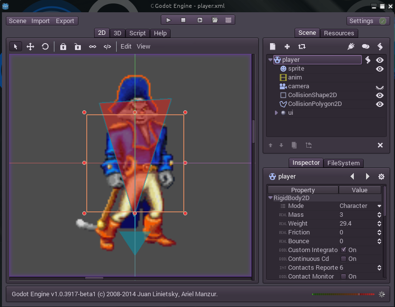Open the Export menu
Image resolution: width=395 pixels, height=307 pixels.
click(x=65, y=21)
